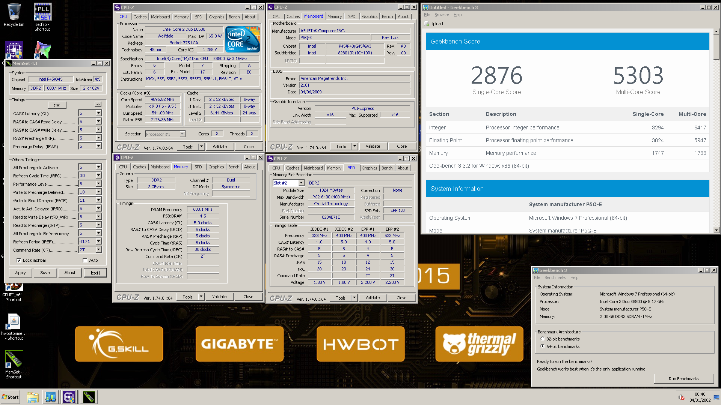Screen dimensions: 721x405
Task: Click Apply in MemSet
Action: click(21, 273)
